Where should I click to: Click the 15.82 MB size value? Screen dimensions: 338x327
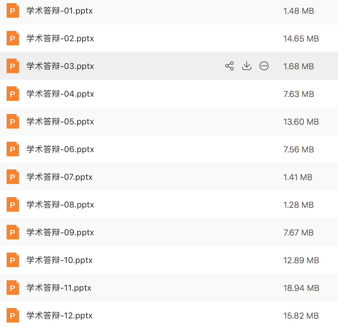301,316
